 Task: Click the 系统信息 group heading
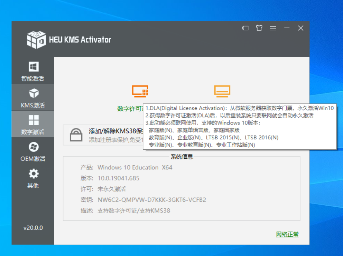click(182, 157)
